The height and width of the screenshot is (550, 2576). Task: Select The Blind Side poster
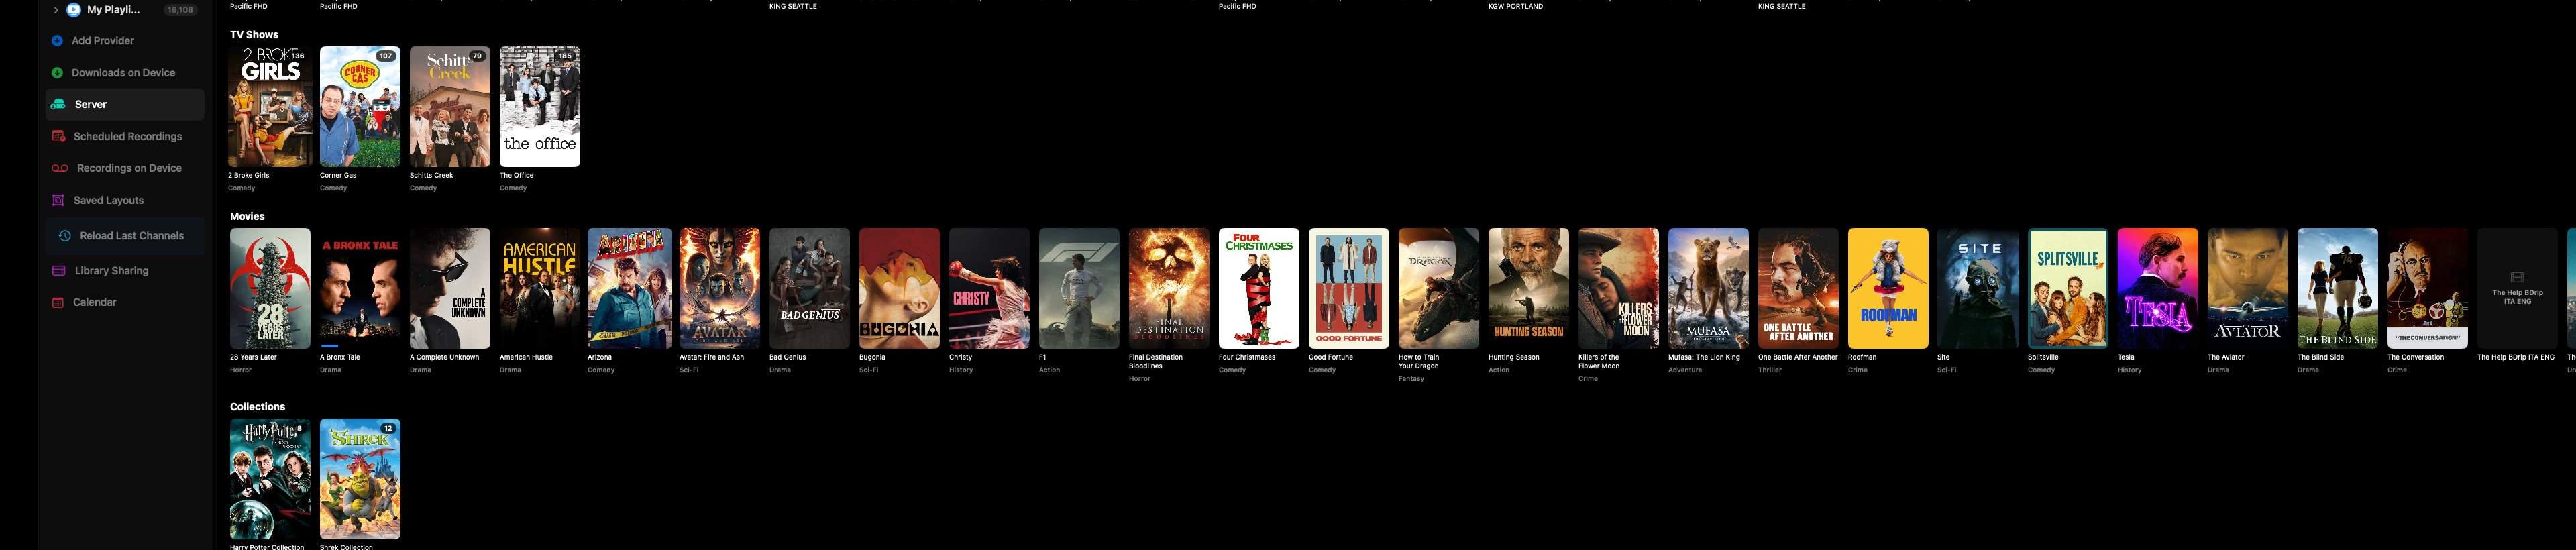[x=2338, y=288]
